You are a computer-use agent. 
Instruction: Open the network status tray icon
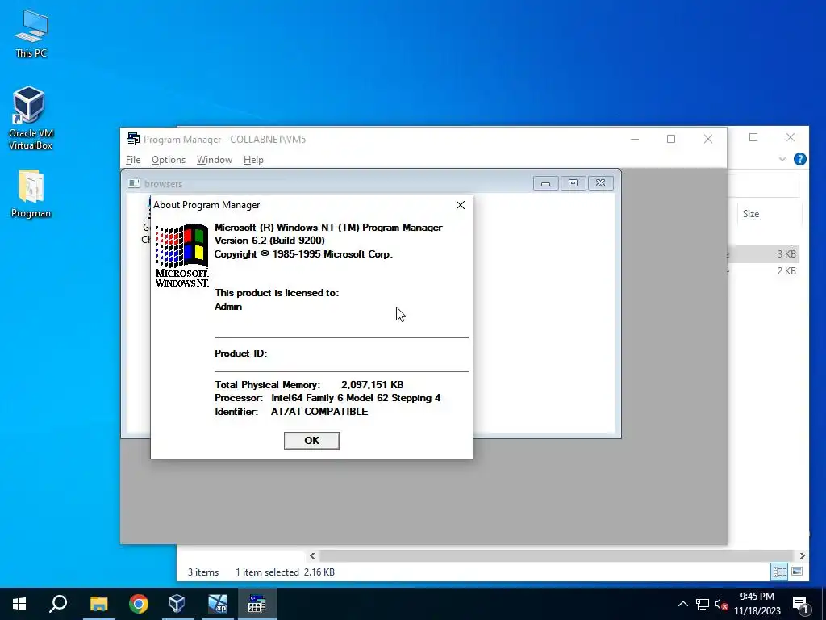703,604
